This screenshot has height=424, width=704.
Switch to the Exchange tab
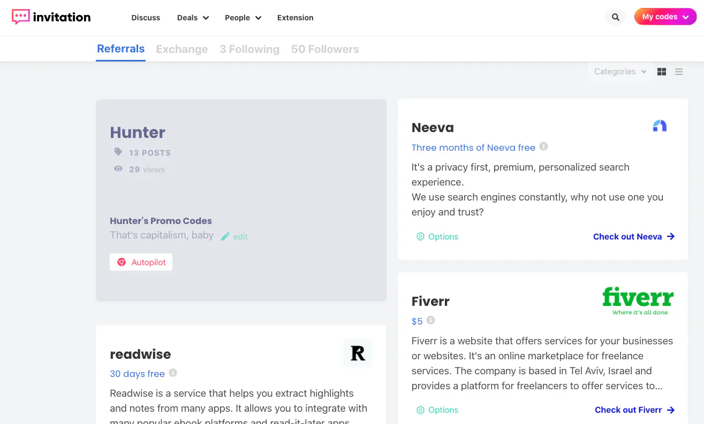coord(182,49)
